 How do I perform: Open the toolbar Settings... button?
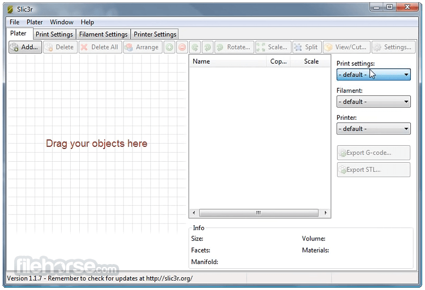[x=393, y=47]
